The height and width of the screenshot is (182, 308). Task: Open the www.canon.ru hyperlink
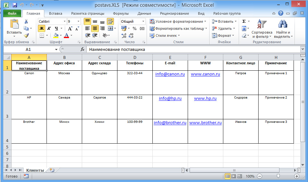click(205, 74)
